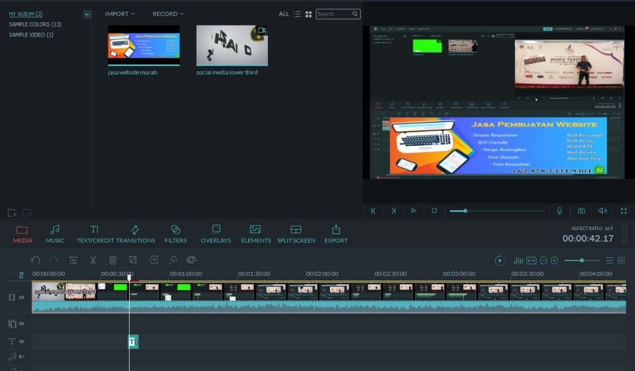Toggle the timeline snap link icon
The height and width of the screenshot is (371, 635).
(21, 275)
